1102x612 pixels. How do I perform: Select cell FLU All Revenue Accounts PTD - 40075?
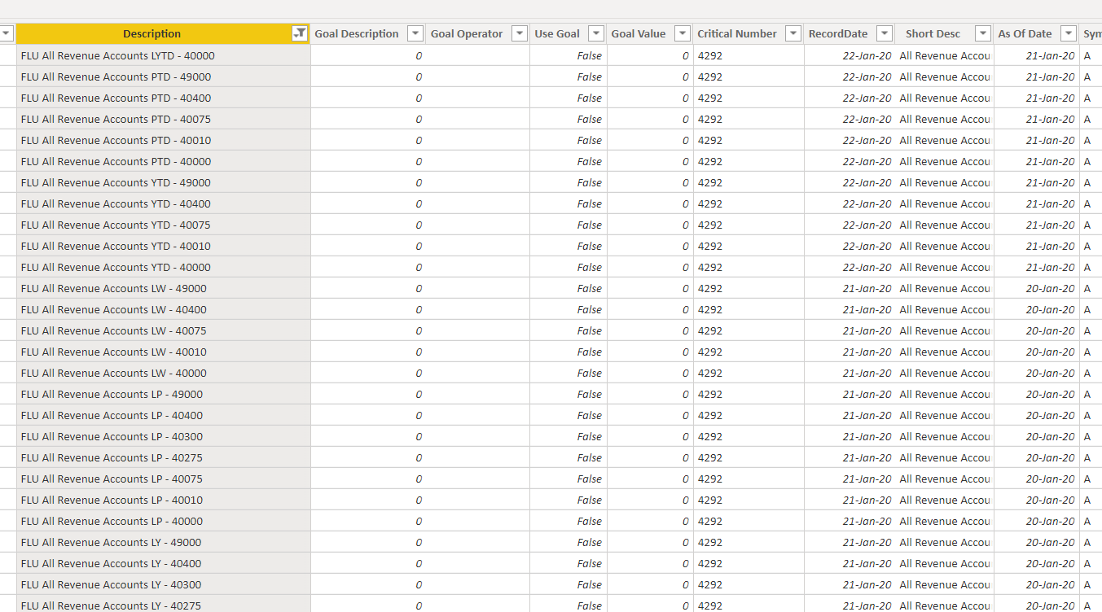[x=163, y=119]
